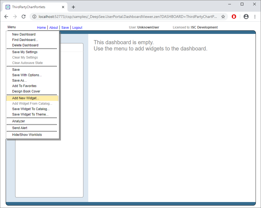Viewport: 261px width, 208px height.
Task: Click the UnknownUser username text
Action: [x=148, y=27]
